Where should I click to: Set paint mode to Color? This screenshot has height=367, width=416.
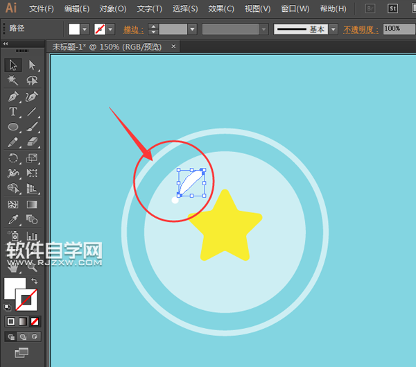(x=11, y=322)
